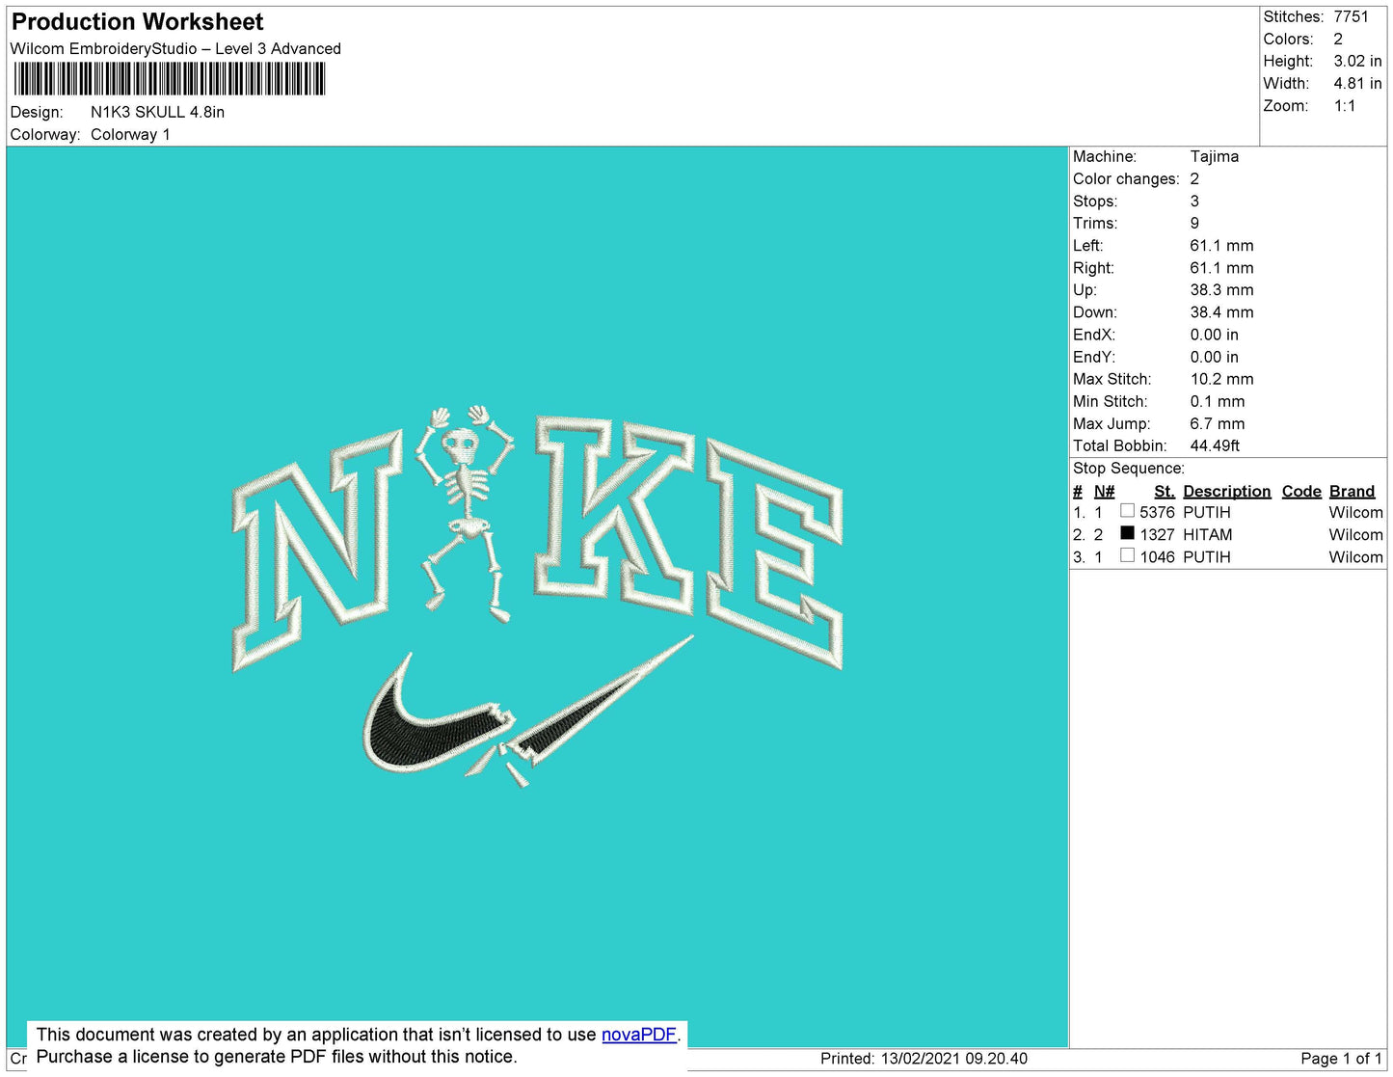Click the Width value '4.81 in'
This screenshot has height=1077, width=1393.
[x=1357, y=83]
